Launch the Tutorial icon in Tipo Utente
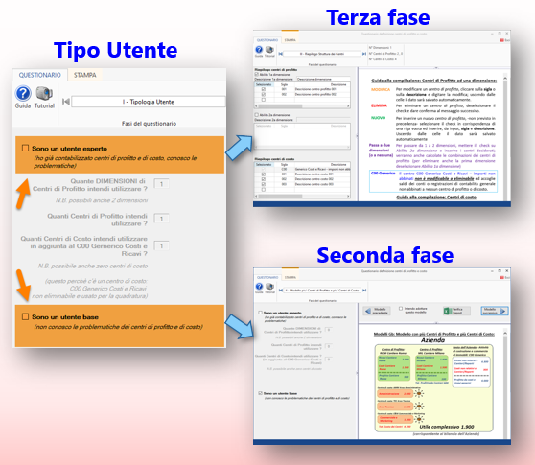Image resolution: width=535 pixels, height=465 pixels. pyautogui.click(x=44, y=93)
